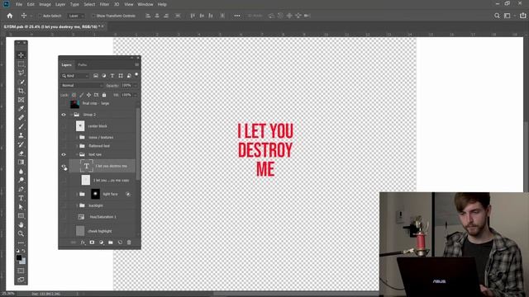Click the foreground color swatch
The image size is (529, 297).
coord(19,257)
